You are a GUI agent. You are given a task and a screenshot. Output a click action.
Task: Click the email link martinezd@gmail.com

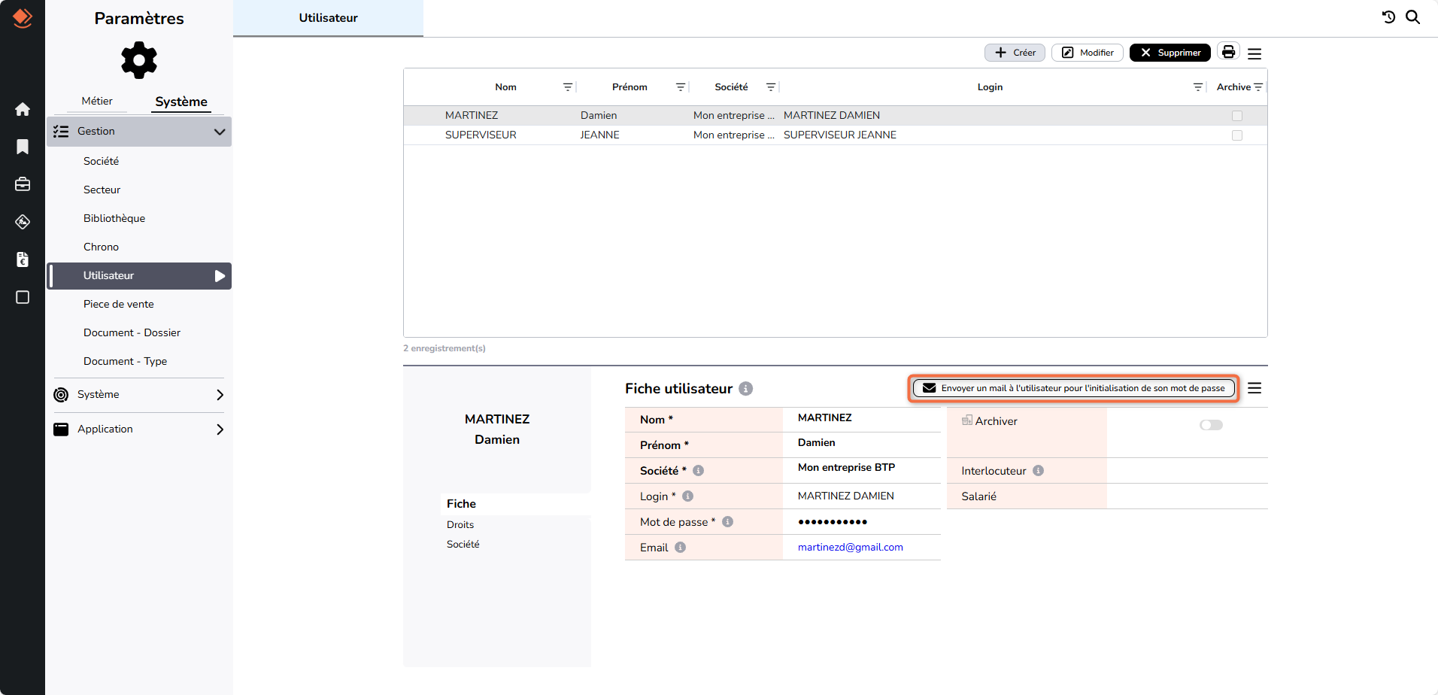(850, 547)
